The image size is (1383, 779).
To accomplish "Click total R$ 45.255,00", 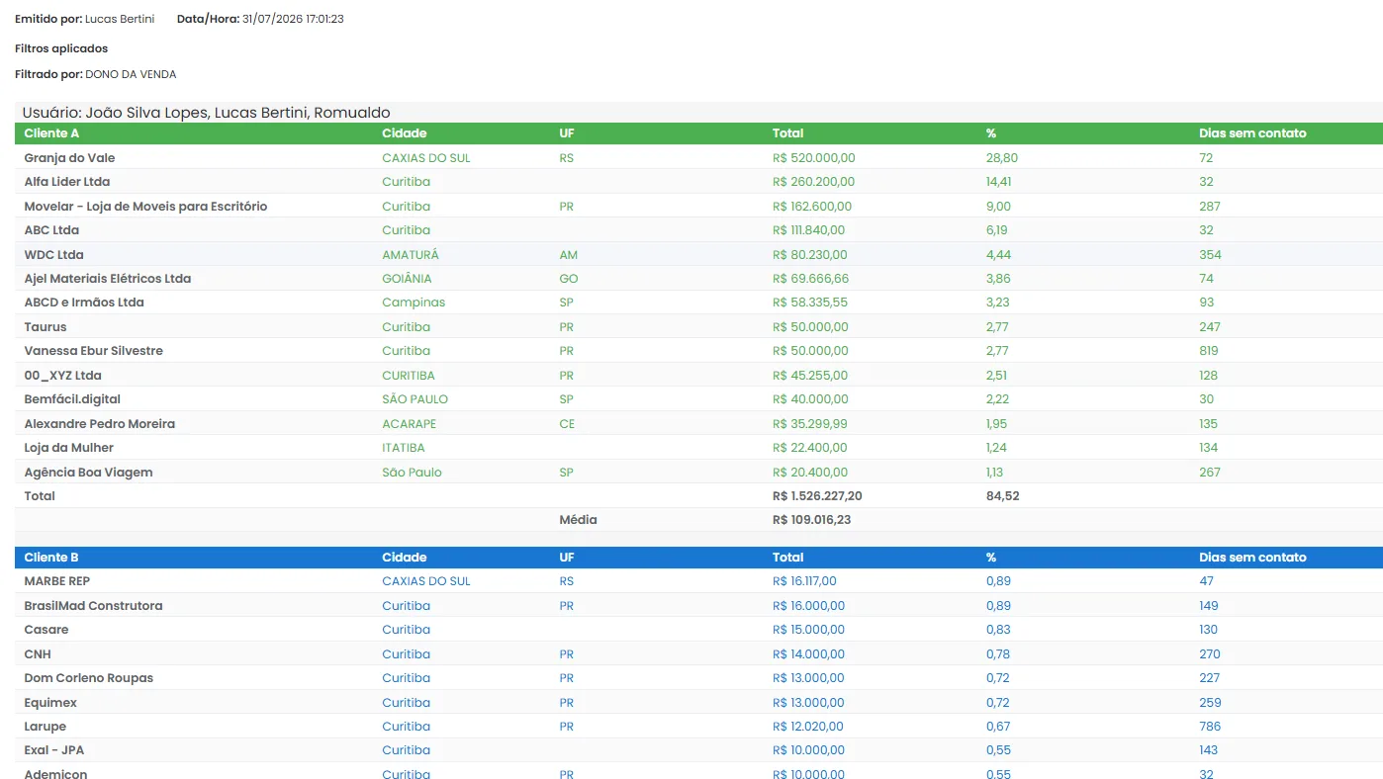I will point(810,376).
